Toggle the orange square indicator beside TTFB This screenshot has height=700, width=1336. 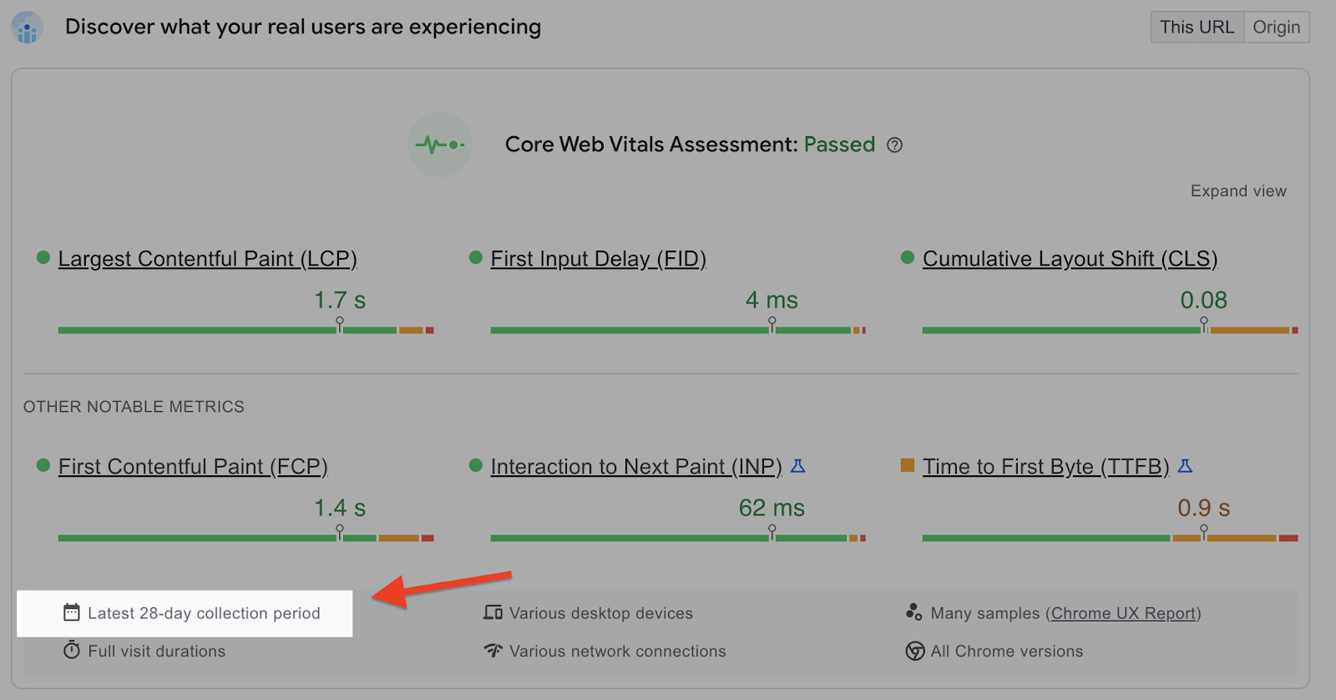(x=907, y=466)
